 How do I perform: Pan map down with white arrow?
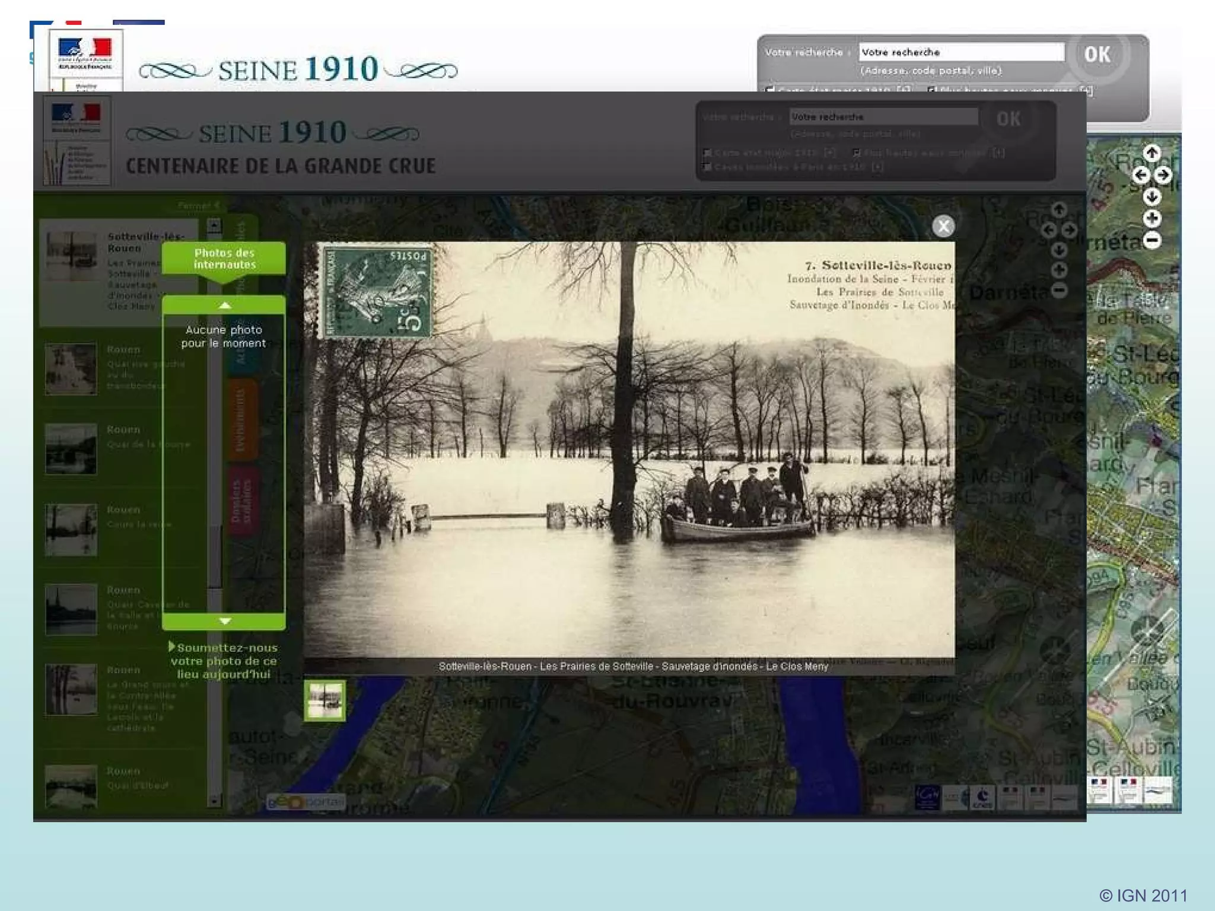click(1152, 196)
